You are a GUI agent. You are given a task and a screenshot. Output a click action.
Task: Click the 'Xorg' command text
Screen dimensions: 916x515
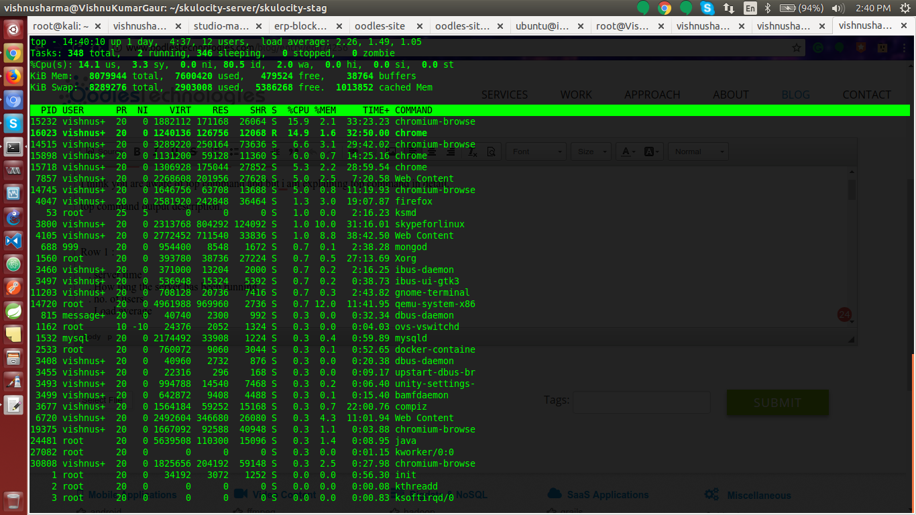[406, 258]
